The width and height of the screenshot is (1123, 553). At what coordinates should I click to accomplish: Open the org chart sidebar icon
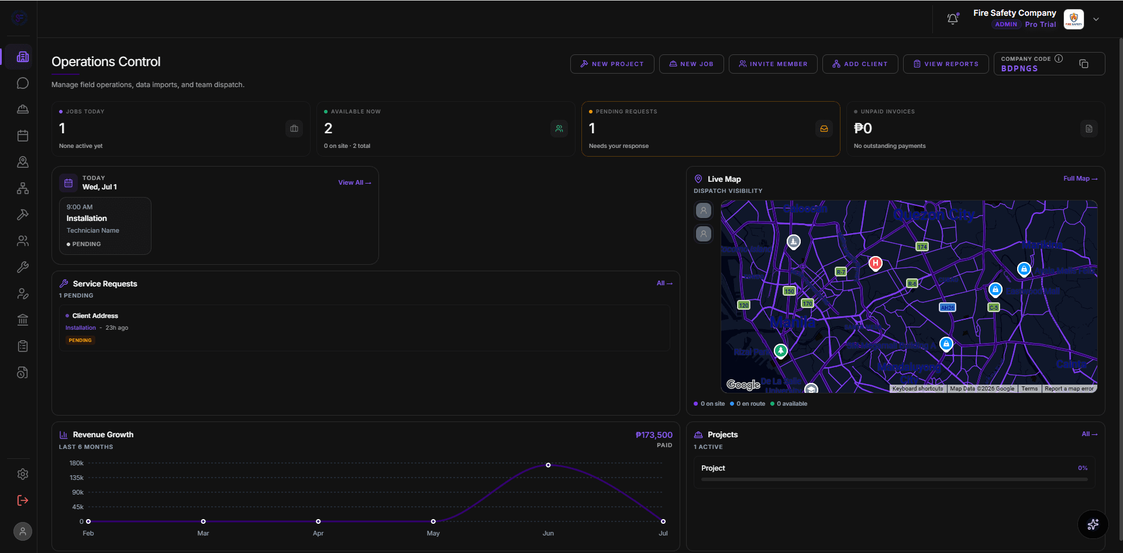click(x=23, y=188)
